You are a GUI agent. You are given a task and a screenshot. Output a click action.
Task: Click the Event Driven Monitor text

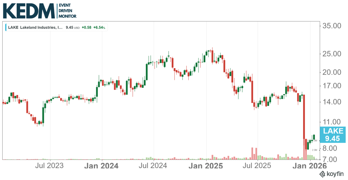click(x=68, y=11)
